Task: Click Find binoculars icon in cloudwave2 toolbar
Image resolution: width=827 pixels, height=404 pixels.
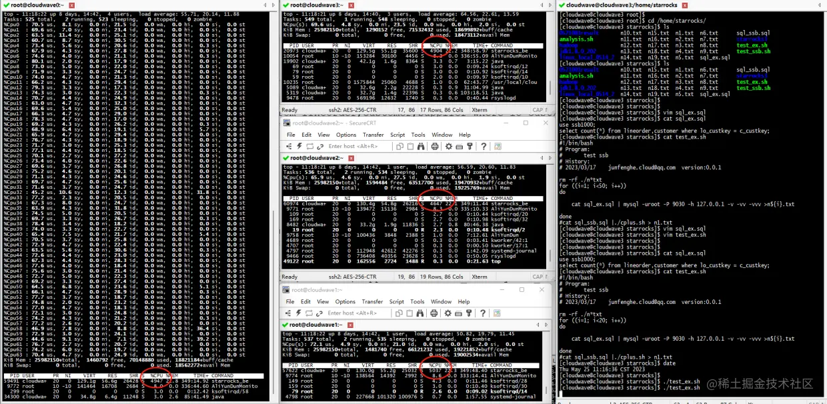Action: click(421, 146)
